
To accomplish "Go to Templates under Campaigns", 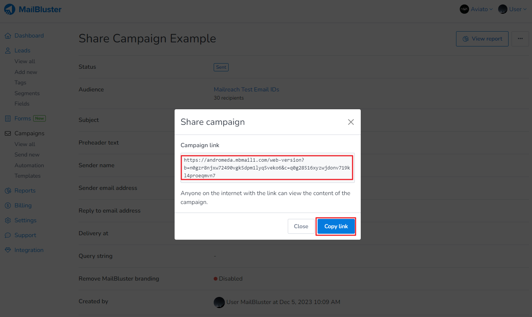I will [28, 176].
